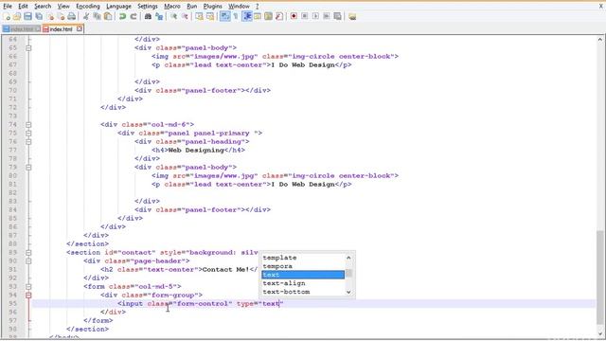Click the Close All documents icon

61,16
